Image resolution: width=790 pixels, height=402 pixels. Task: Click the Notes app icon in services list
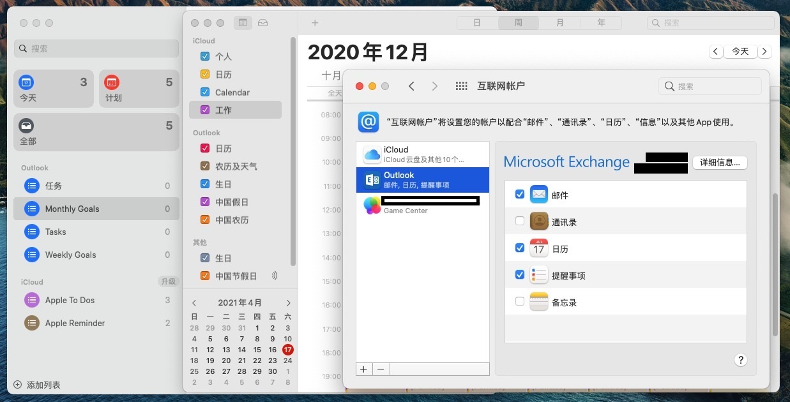click(539, 301)
